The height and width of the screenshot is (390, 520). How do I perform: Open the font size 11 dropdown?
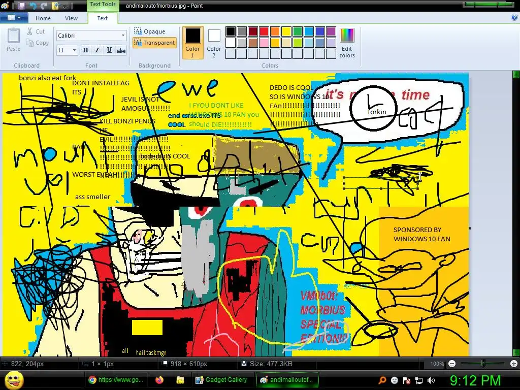74,50
